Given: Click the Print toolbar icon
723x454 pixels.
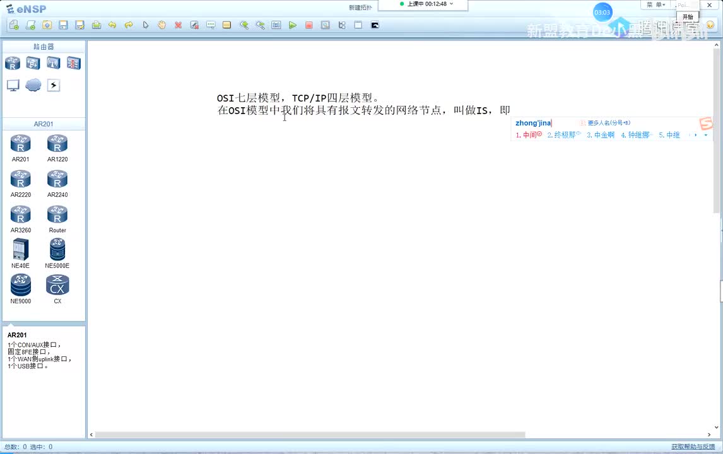Looking at the screenshot, I should point(97,25).
